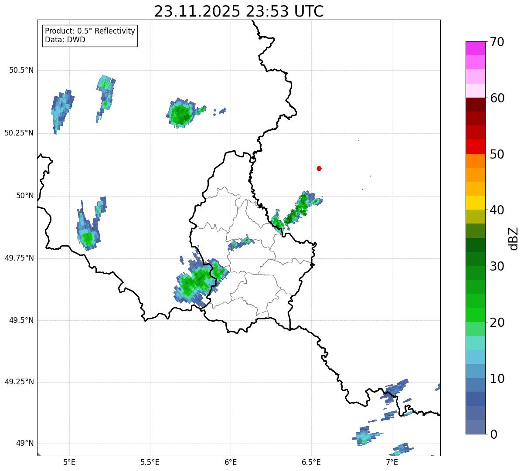The height and width of the screenshot is (471, 524).
Task: Click the timestamp title at the top
Action: [x=239, y=11]
